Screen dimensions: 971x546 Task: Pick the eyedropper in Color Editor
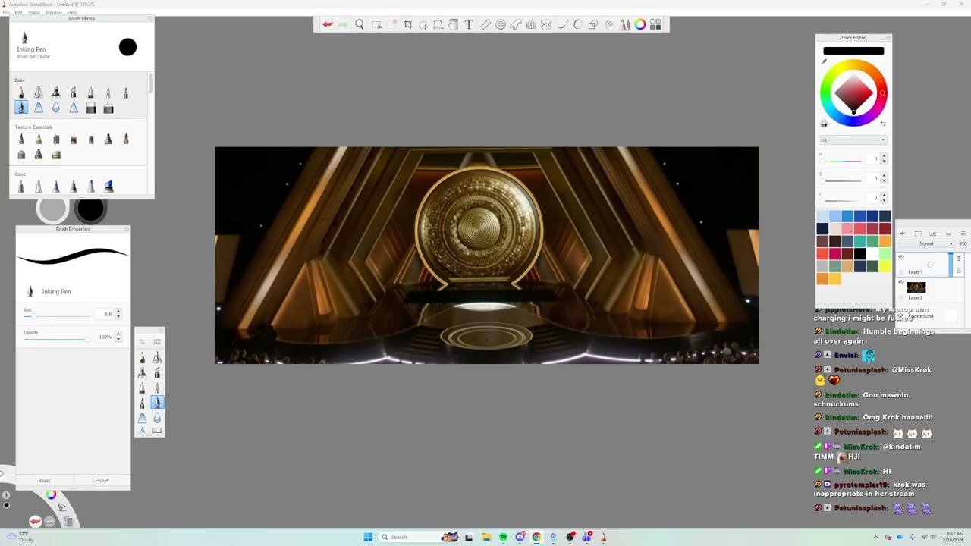824,62
